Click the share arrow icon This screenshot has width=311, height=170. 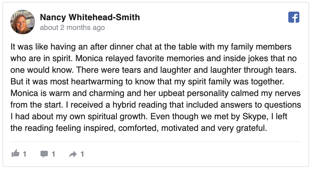pyautogui.click(x=73, y=154)
